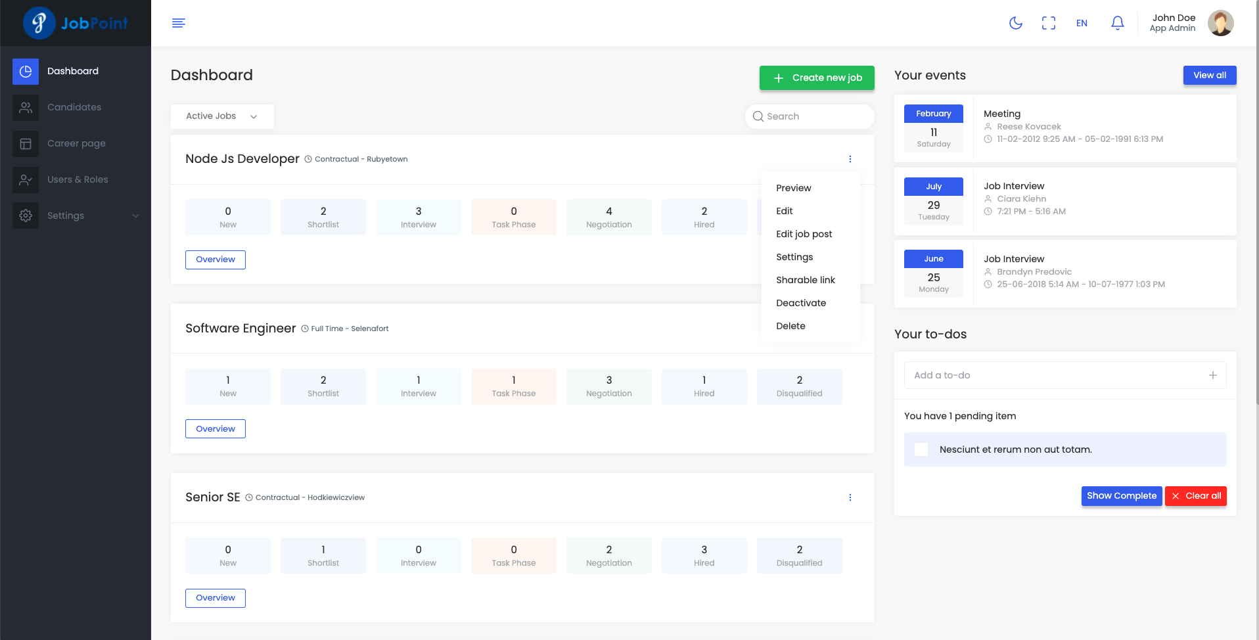
Task: Select Deactivate from the job context menu
Action: [801, 303]
